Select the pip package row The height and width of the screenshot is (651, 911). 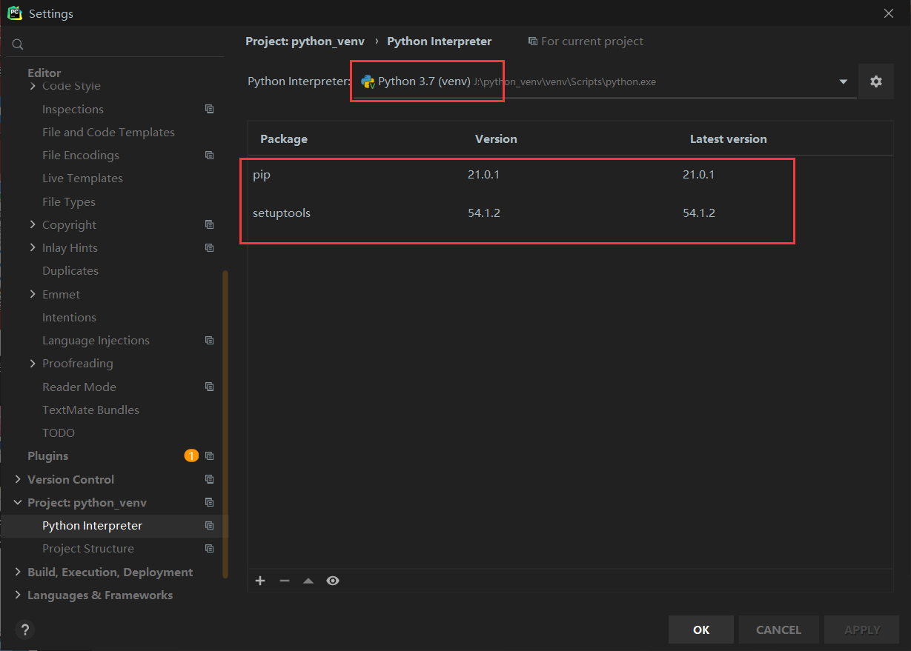(570, 175)
